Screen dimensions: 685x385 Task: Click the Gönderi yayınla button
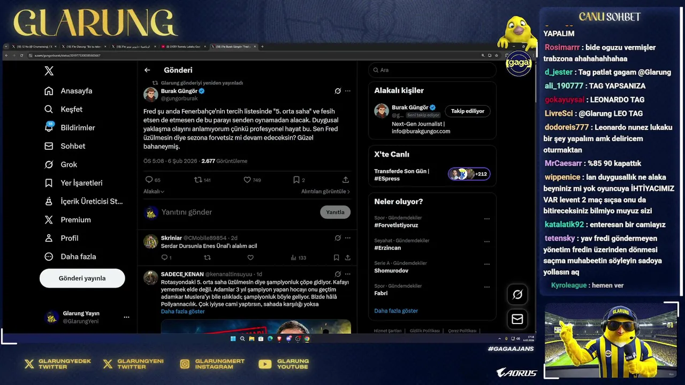pos(82,278)
